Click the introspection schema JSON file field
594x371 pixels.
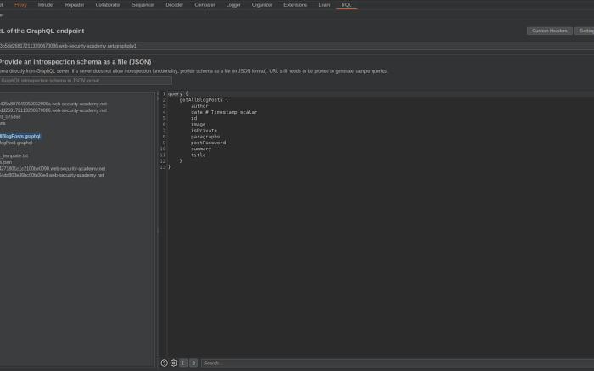point(86,81)
